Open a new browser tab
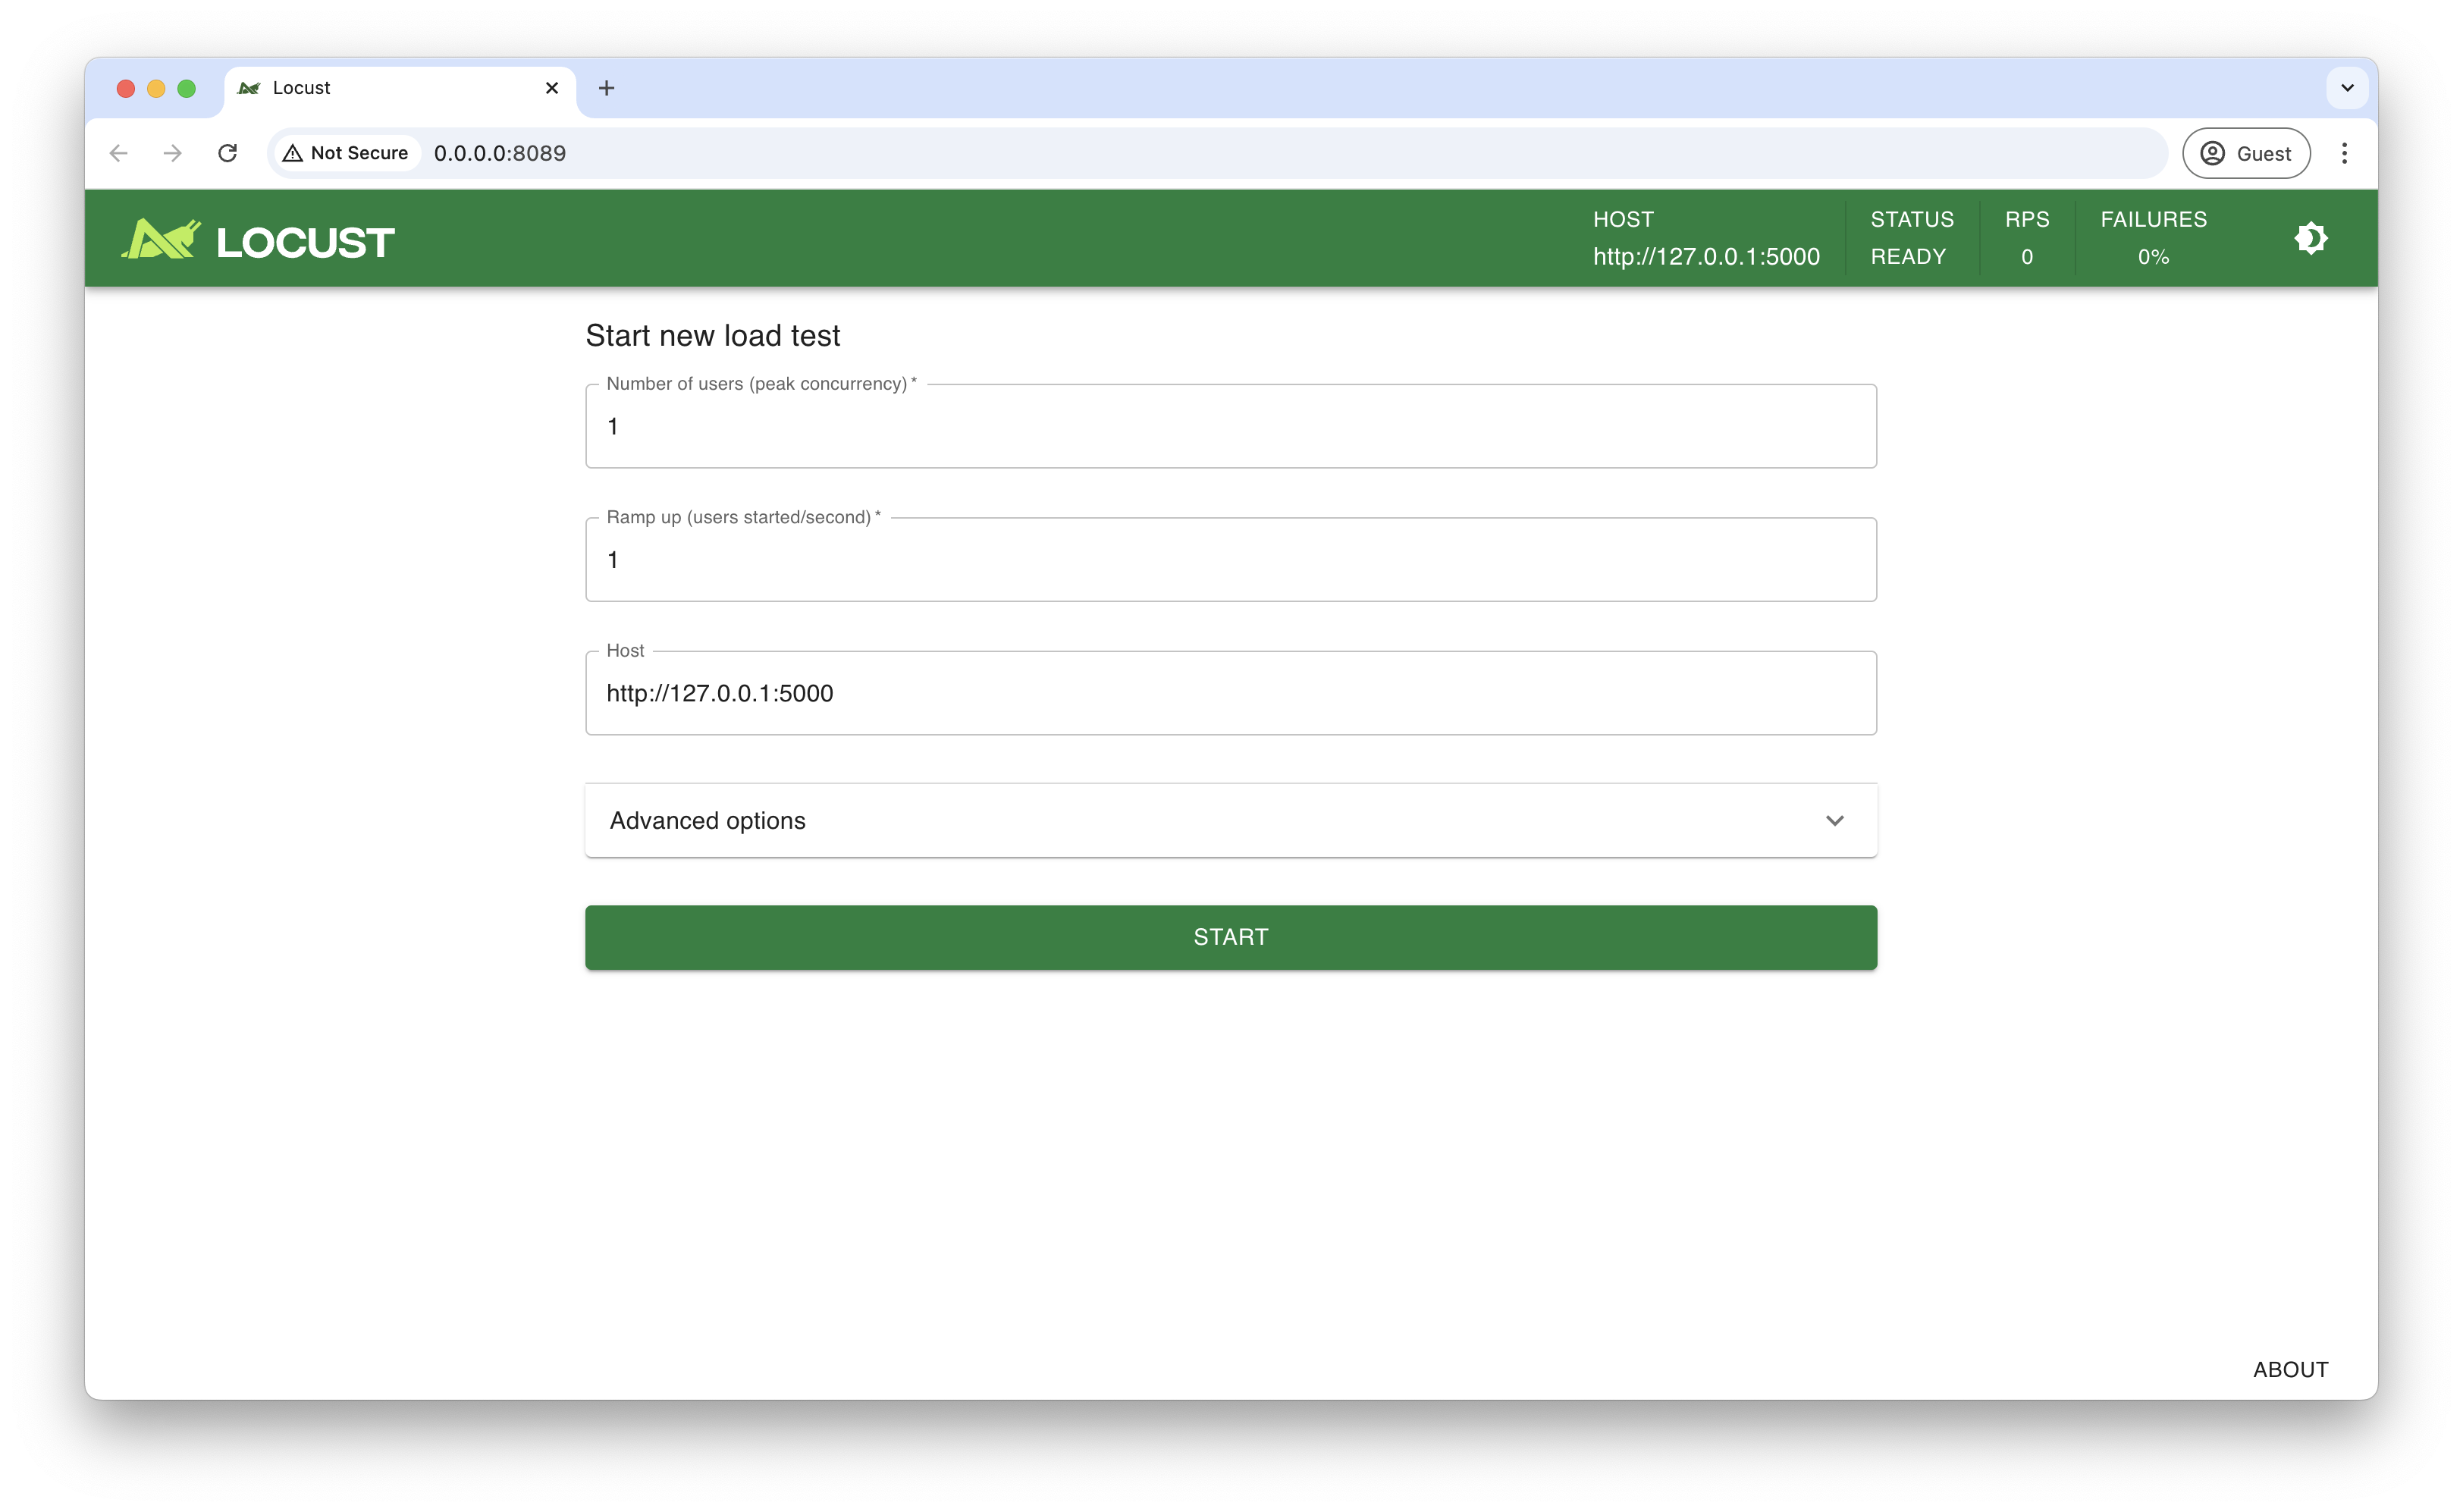Viewport: 2463px width, 1512px height. click(x=606, y=88)
